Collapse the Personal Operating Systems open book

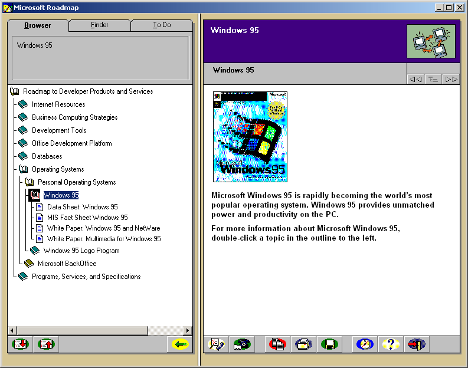point(29,182)
